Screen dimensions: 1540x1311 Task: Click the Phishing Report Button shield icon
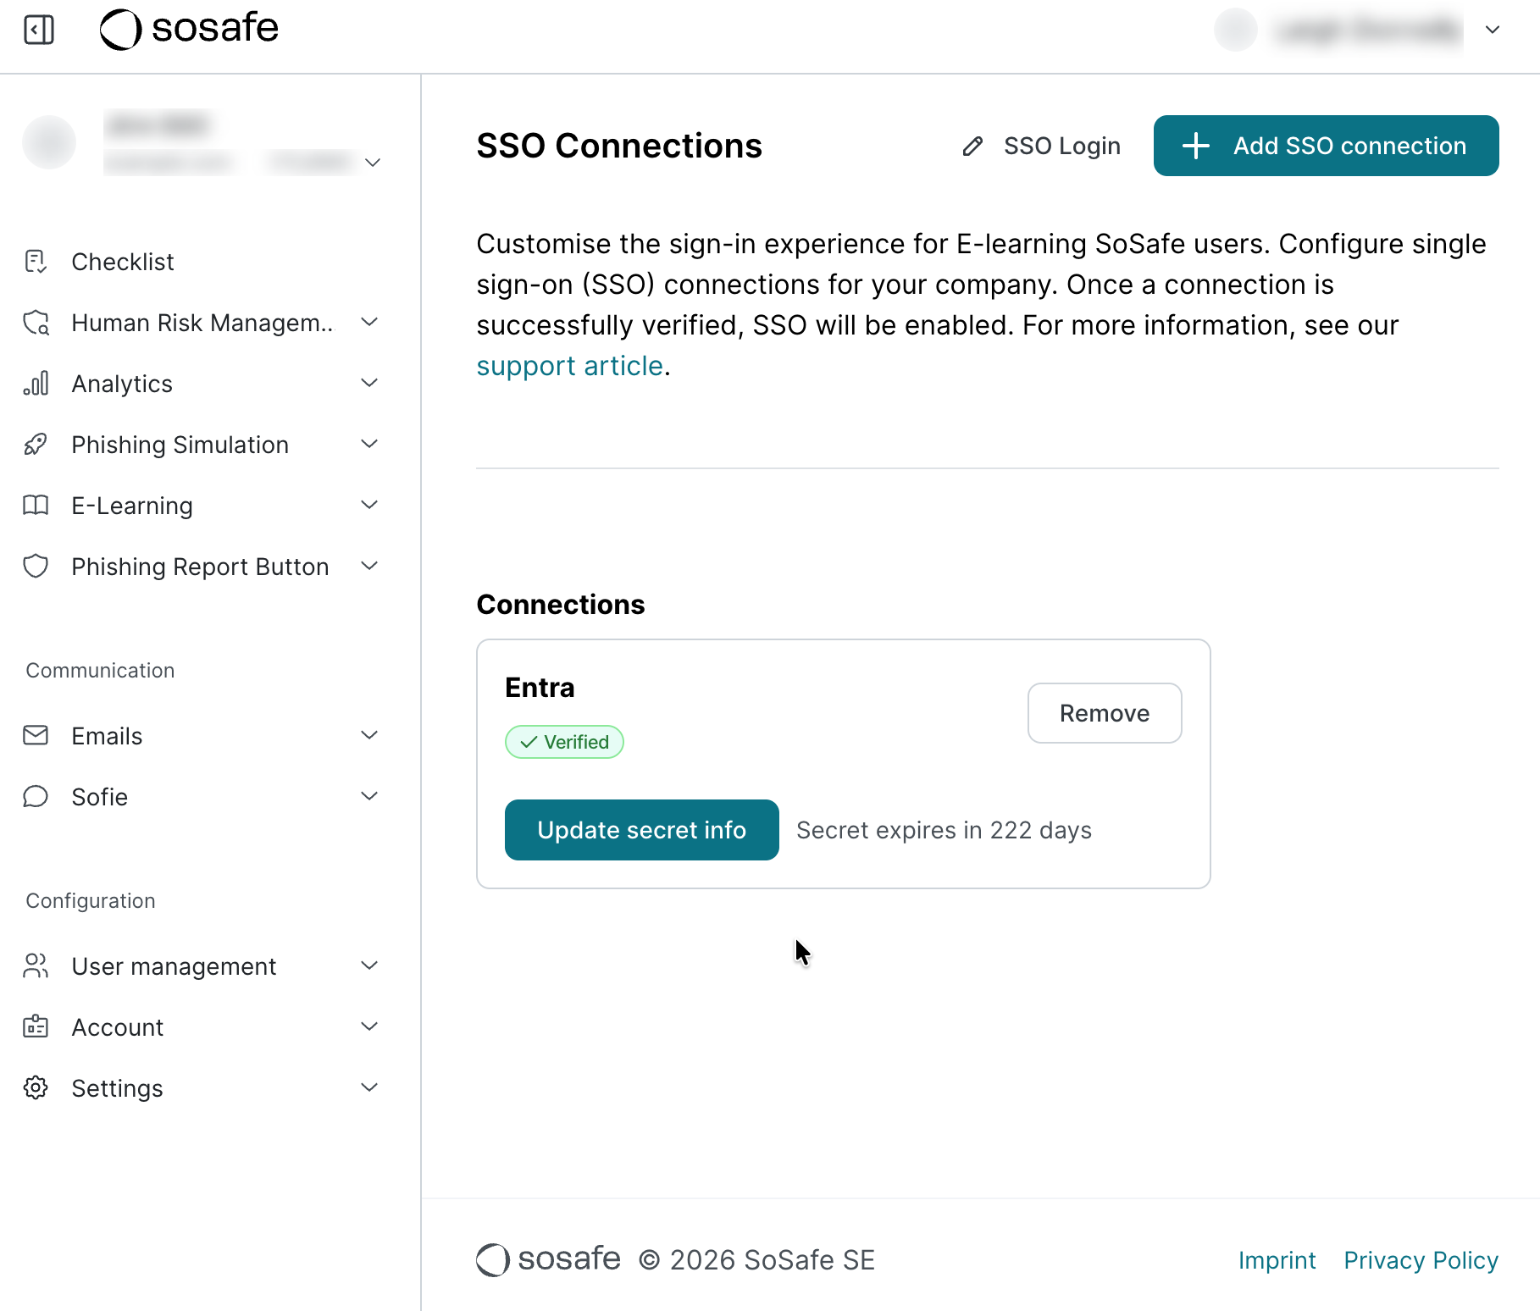pyautogui.click(x=36, y=567)
